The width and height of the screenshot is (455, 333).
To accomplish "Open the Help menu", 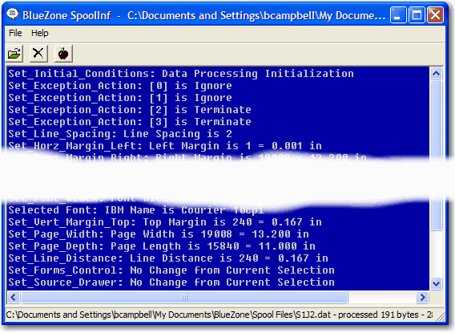I will click(40, 33).
